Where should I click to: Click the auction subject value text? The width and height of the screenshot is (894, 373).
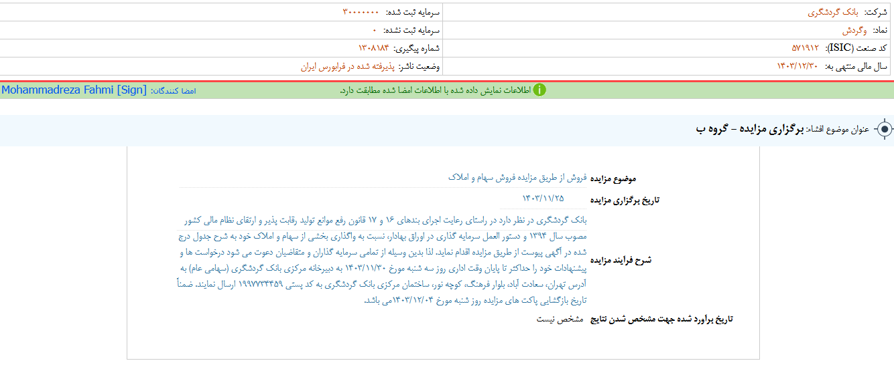[517, 178]
